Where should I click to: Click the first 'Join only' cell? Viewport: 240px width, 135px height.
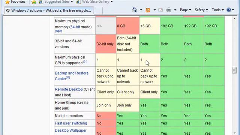pyautogui.click(x=106, y=105)
